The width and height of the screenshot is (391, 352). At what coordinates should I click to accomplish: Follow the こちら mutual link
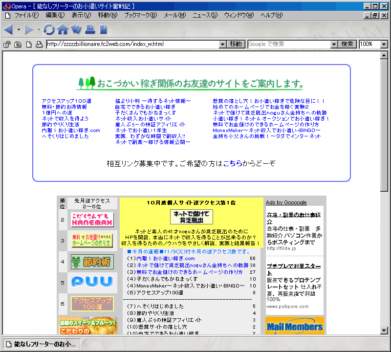tap(233, 163)
